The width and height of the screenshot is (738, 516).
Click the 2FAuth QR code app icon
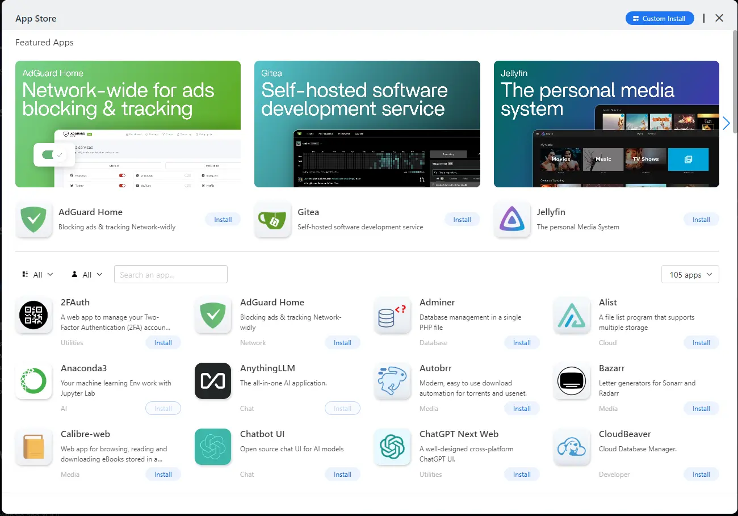pos(33,315)
